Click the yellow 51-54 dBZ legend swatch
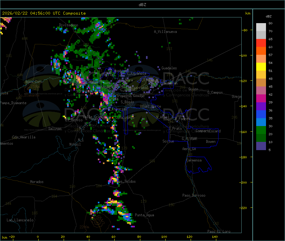 [x=261, y=67]
